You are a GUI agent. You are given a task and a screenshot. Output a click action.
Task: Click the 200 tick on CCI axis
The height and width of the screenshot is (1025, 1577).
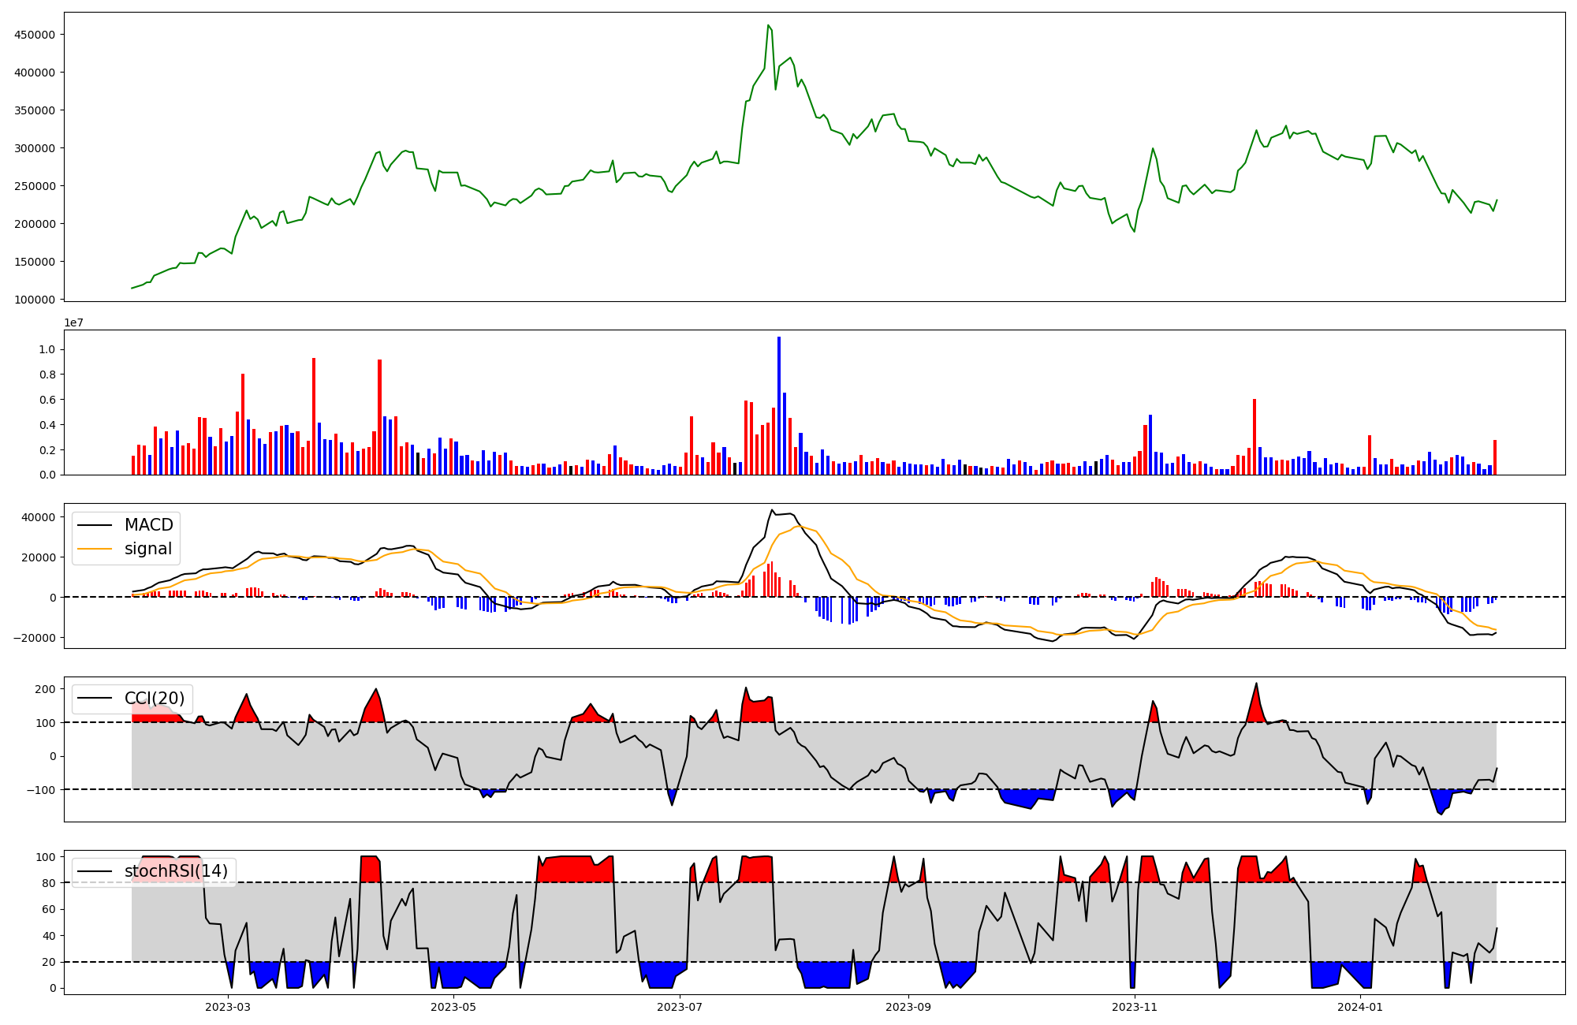[x=46, y=689]
